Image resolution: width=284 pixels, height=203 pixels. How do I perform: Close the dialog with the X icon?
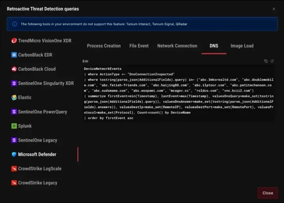click(274, 9)
